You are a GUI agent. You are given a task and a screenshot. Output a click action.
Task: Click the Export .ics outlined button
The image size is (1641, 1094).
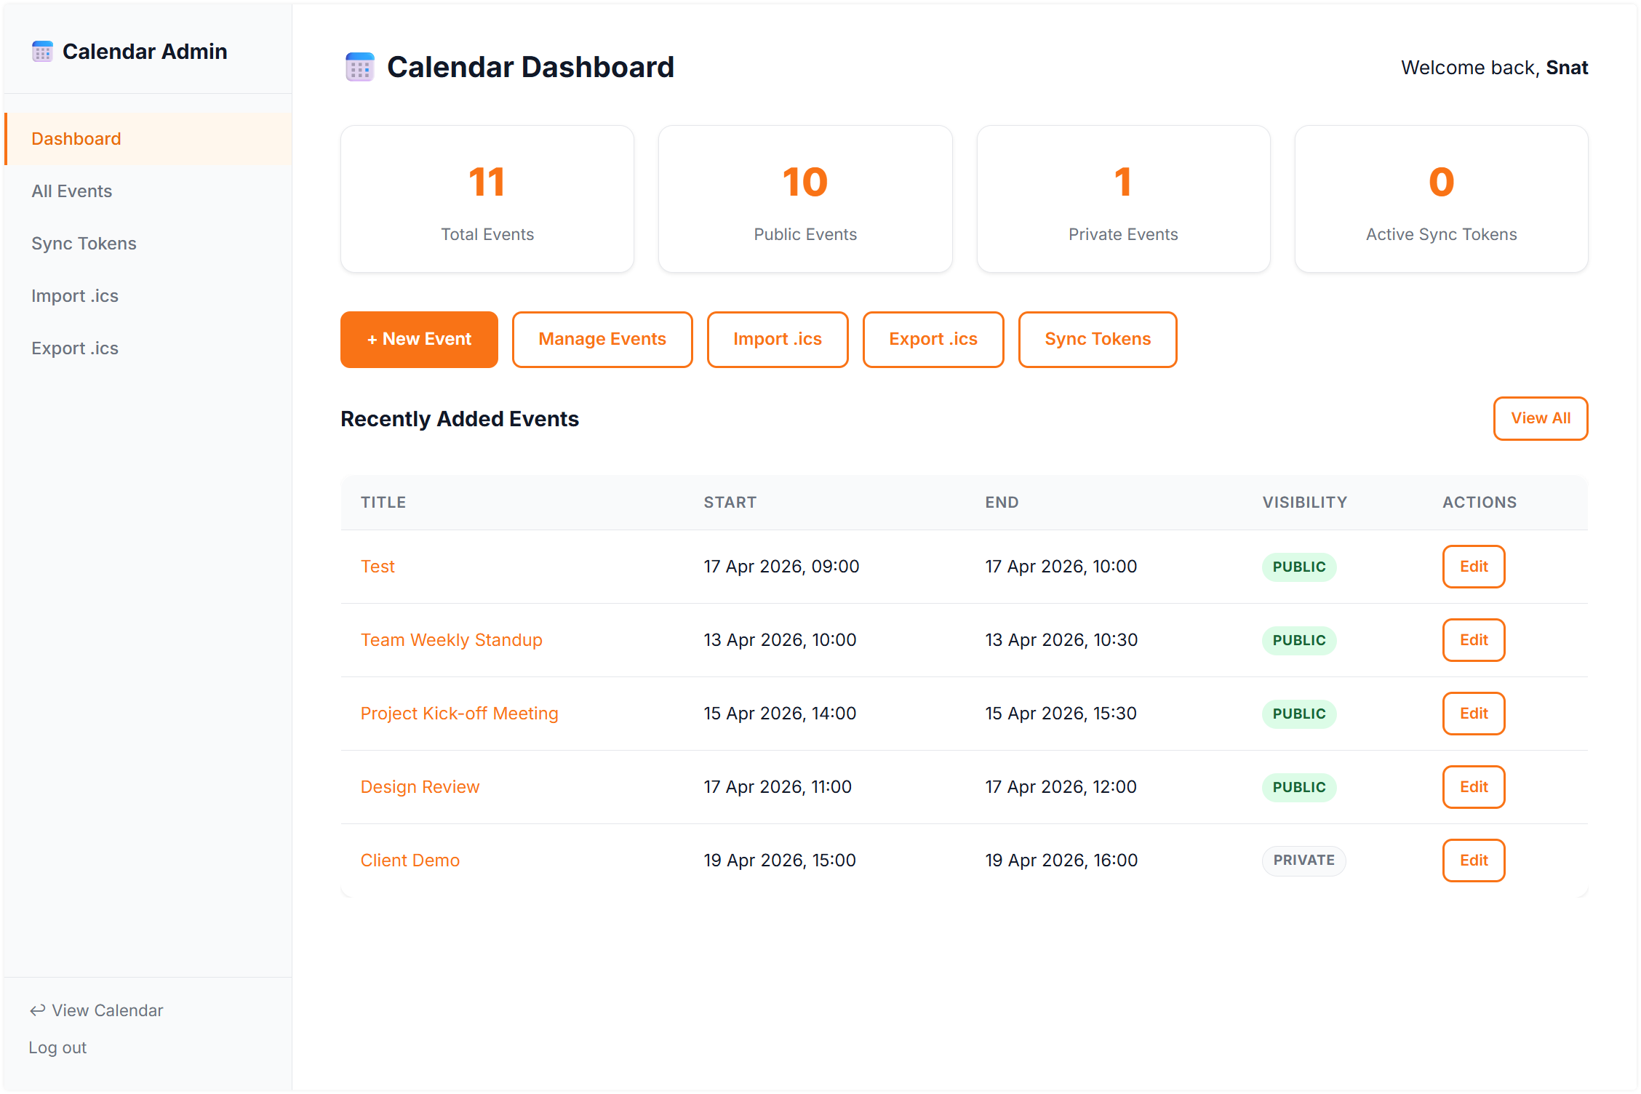coord(933,340)
